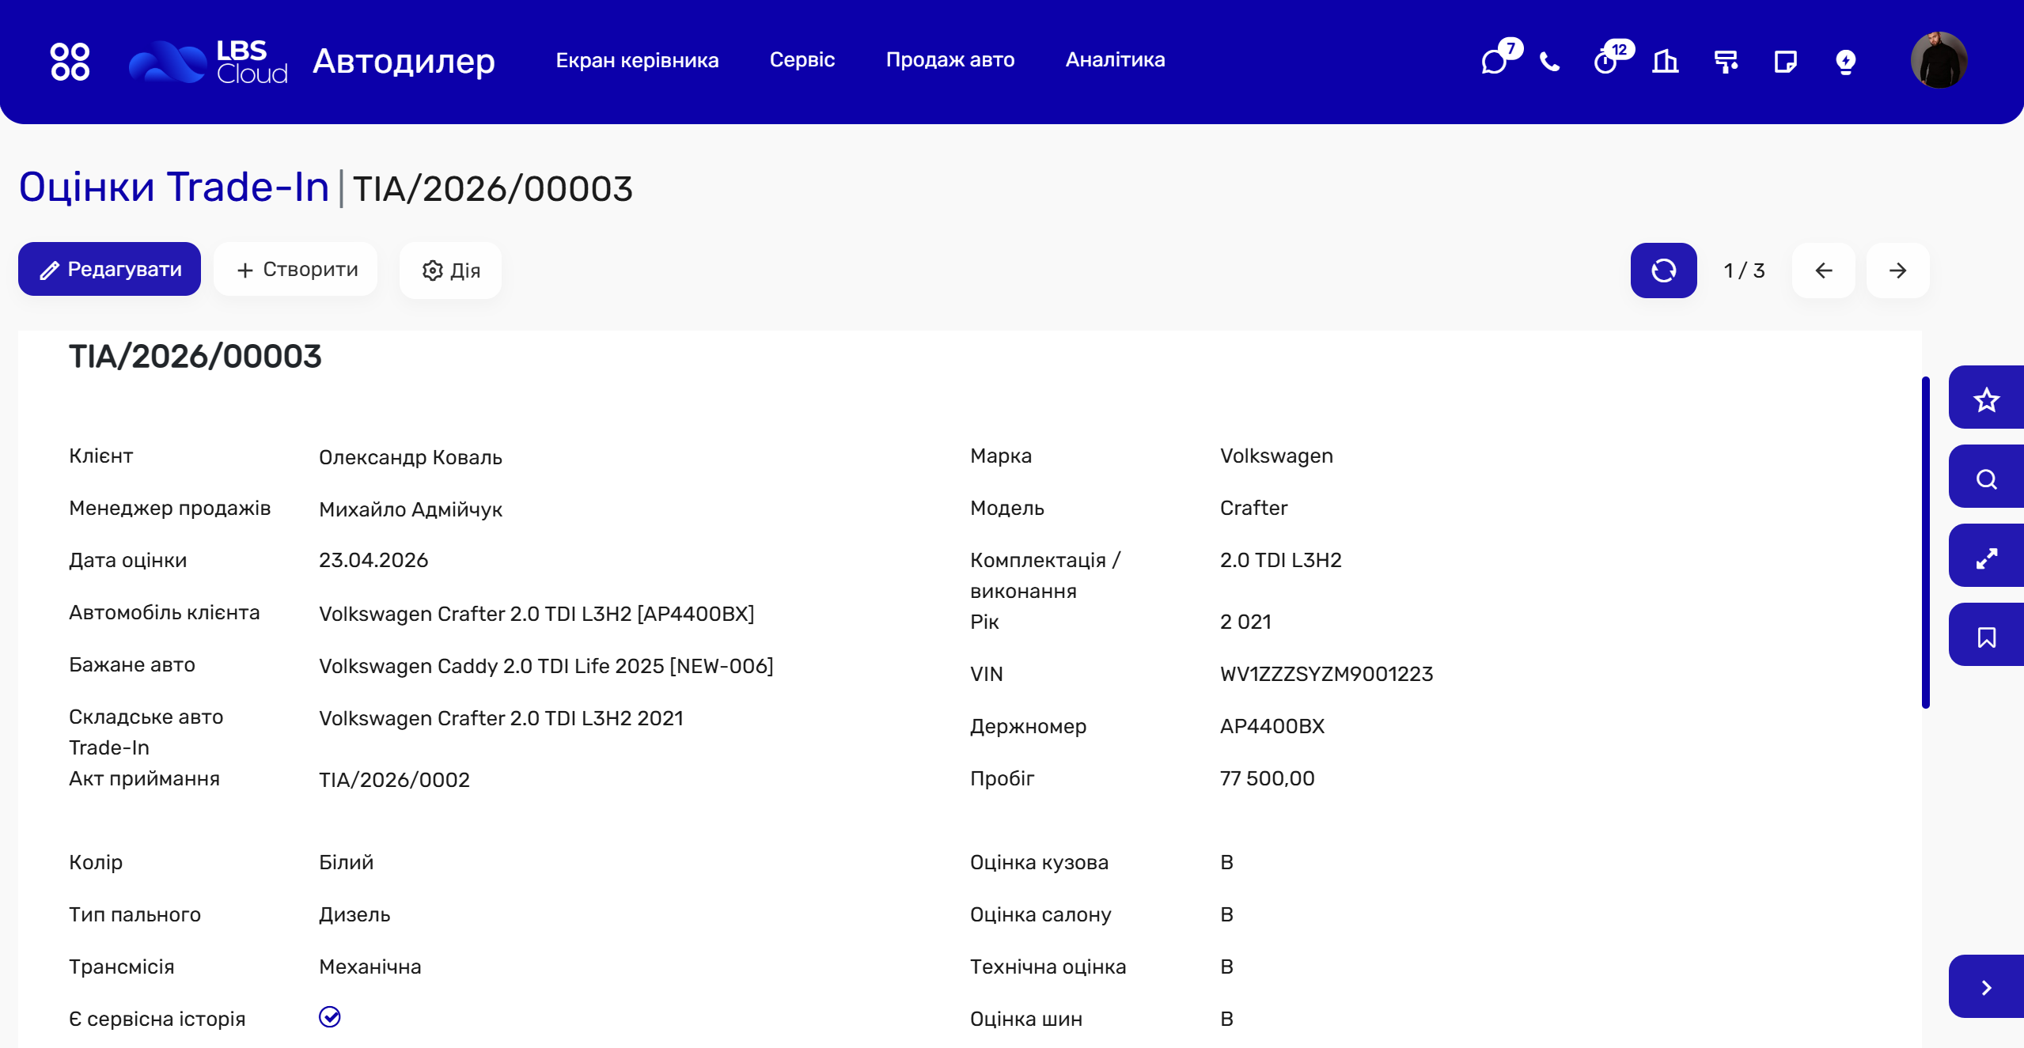
Task: Open the Аналітика menu
Action: click(x=1116, y=60)
